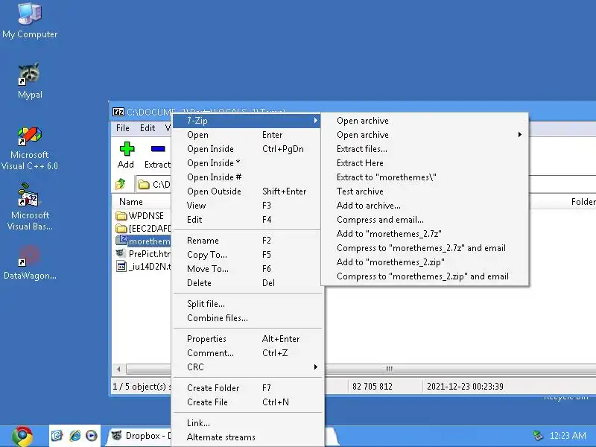The width and height of the screenshot is (596, 447).
Task: Choose Compress and email...
Action: (x=425, y=219)
